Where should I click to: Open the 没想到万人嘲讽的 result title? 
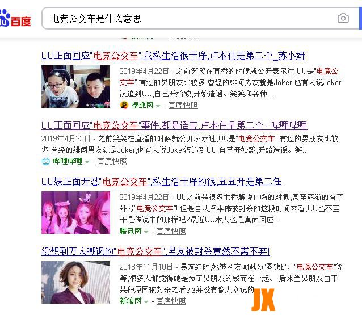[155, 251]
